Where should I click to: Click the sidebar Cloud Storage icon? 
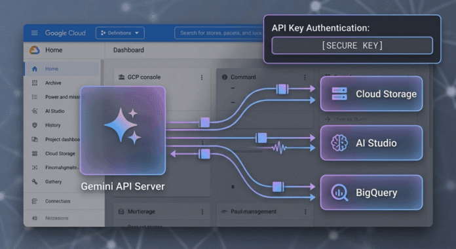pos(35,153)
